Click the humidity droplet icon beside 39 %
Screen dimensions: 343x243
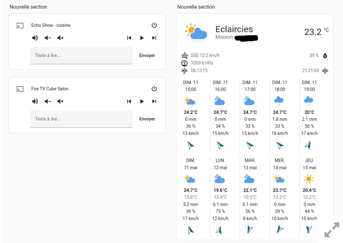pos(325,56)
